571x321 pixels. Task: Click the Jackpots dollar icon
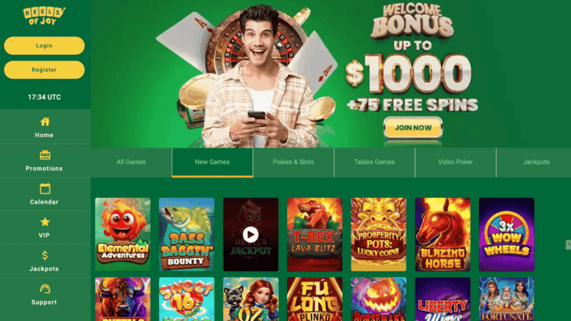[x=45, y=255]
